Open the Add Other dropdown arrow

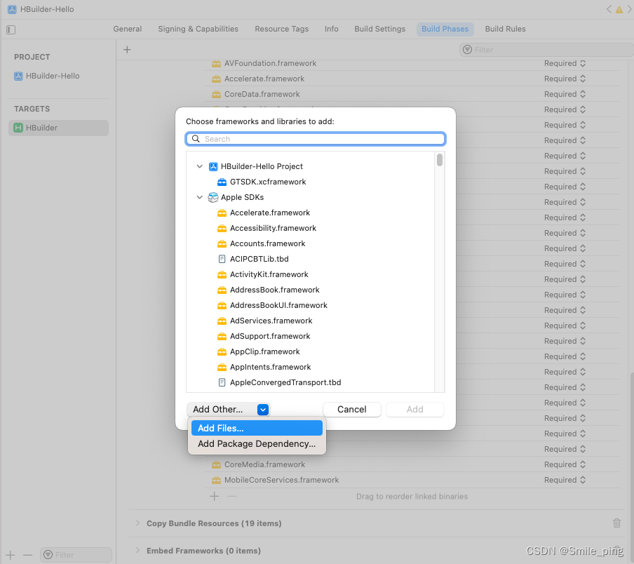(263, 410)
